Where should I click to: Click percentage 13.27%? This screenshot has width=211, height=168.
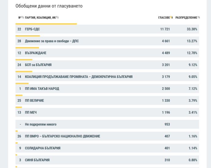192,41
